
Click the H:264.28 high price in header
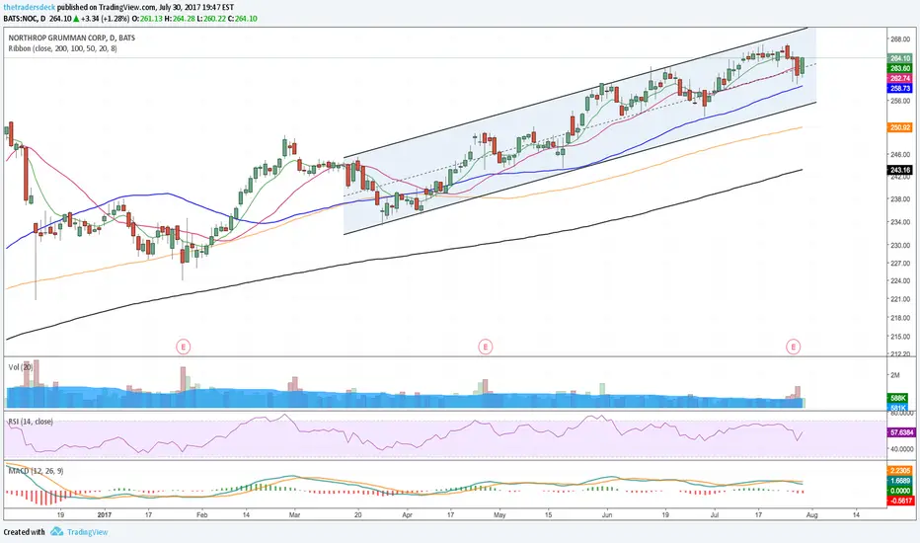179,18
